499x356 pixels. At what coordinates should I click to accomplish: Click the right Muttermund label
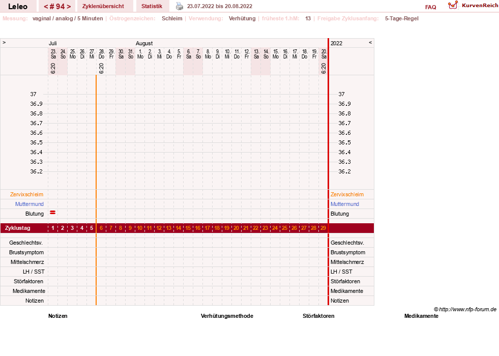pyautogui.click(x=345, y=204)
